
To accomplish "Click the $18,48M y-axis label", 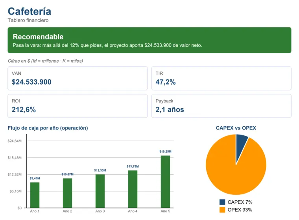I will tap(15, 158).
